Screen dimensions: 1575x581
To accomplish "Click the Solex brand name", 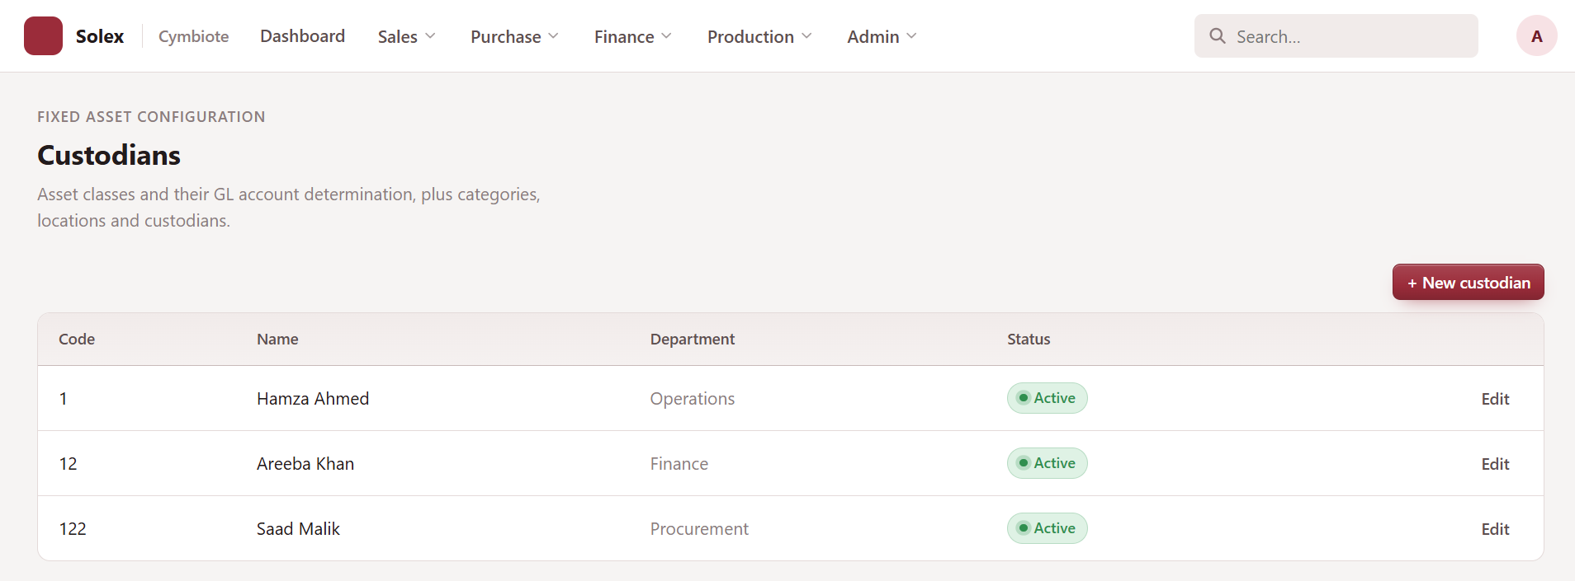I will [100, 36].
